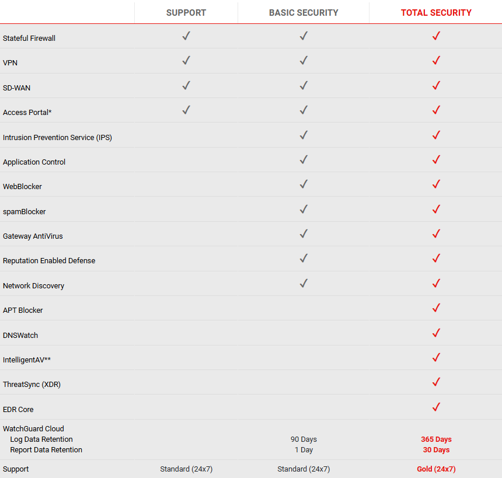The width and height of the screenshot is (502, 478).
Task: Click the Total Security checkmark for Stateful Firewall
Action: [435, 36]
